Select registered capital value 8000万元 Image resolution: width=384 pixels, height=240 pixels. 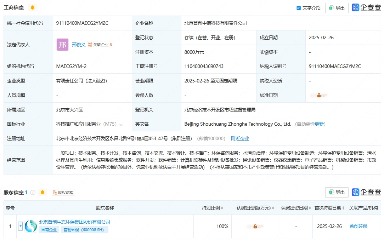point(194,52)
